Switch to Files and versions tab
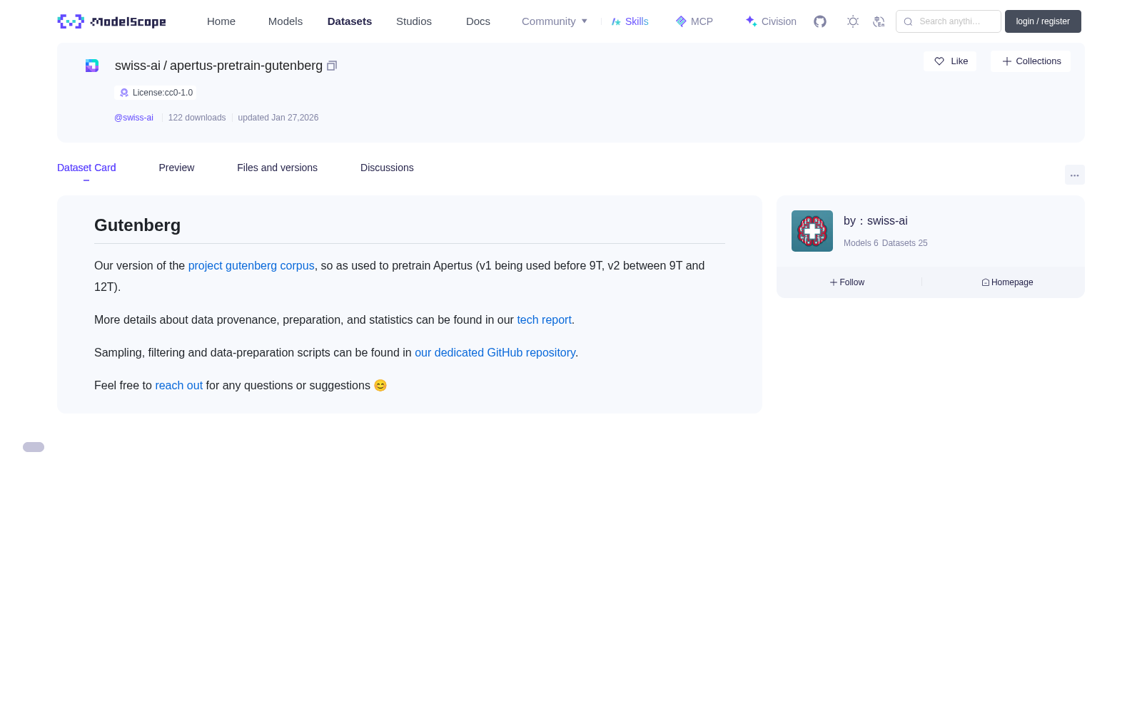Screen dimensions: 1142x713 point(277,168)
